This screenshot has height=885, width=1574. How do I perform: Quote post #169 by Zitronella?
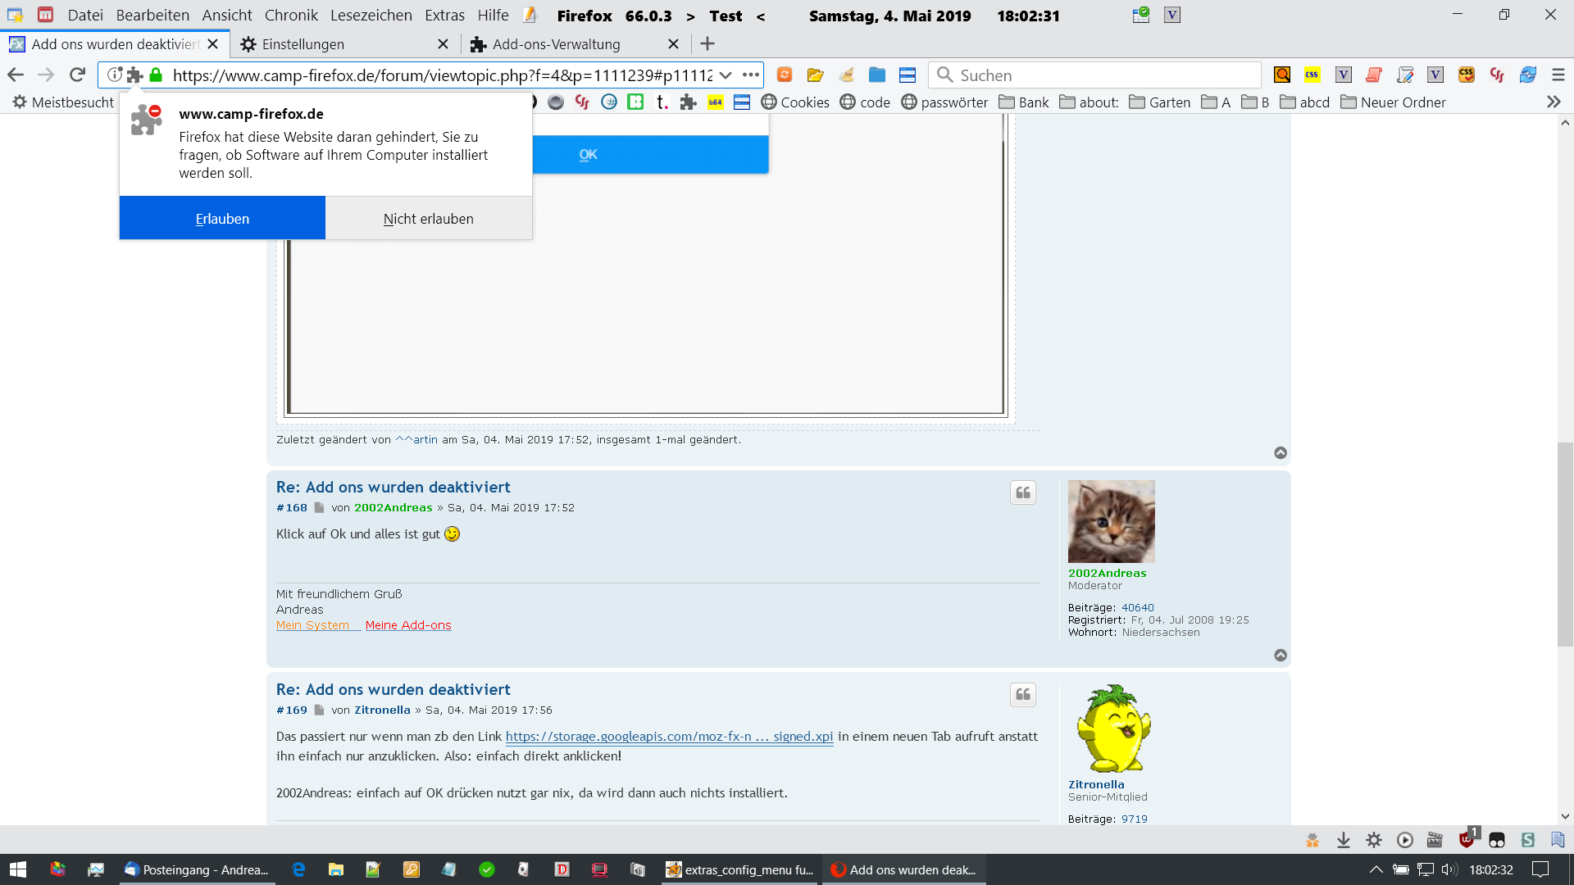(x=1023, y=695)
